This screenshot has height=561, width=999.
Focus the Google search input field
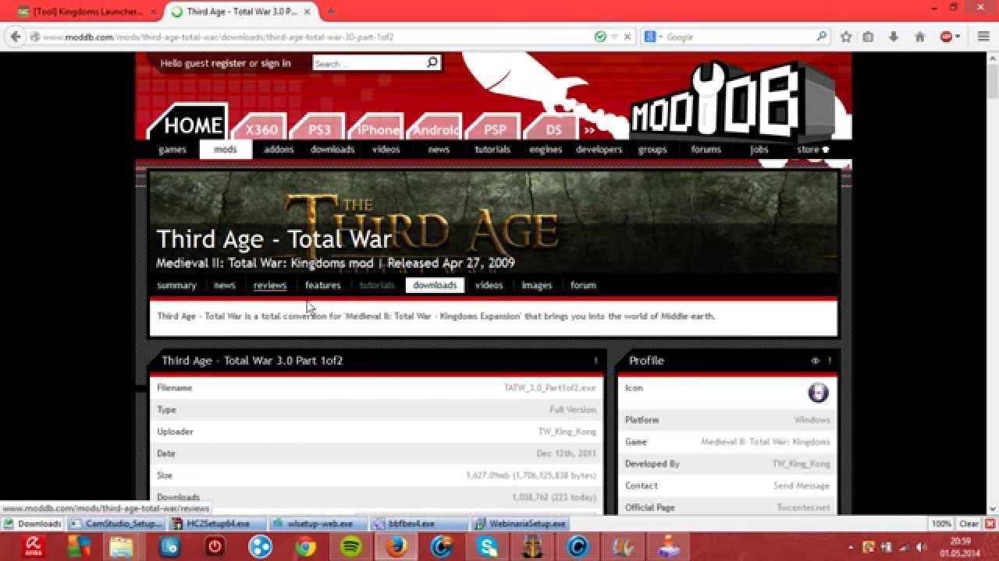(x=740, y=37)
